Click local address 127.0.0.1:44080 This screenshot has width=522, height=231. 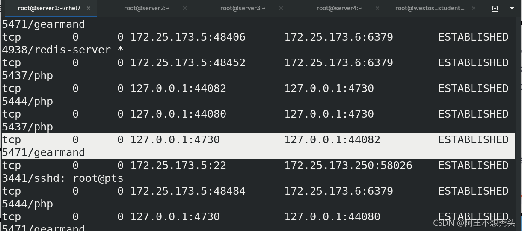coord(178,114)
